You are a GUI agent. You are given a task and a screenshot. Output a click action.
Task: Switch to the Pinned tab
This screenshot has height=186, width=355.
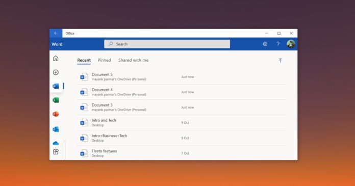(x=104, y=60)
